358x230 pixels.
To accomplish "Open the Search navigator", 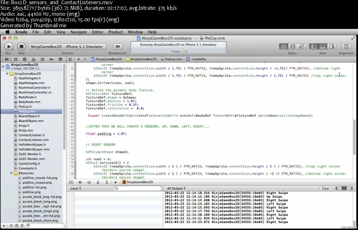I will [24, 59].
